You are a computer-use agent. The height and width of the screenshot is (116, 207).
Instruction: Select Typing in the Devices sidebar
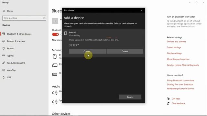click(x=10, y=56)
